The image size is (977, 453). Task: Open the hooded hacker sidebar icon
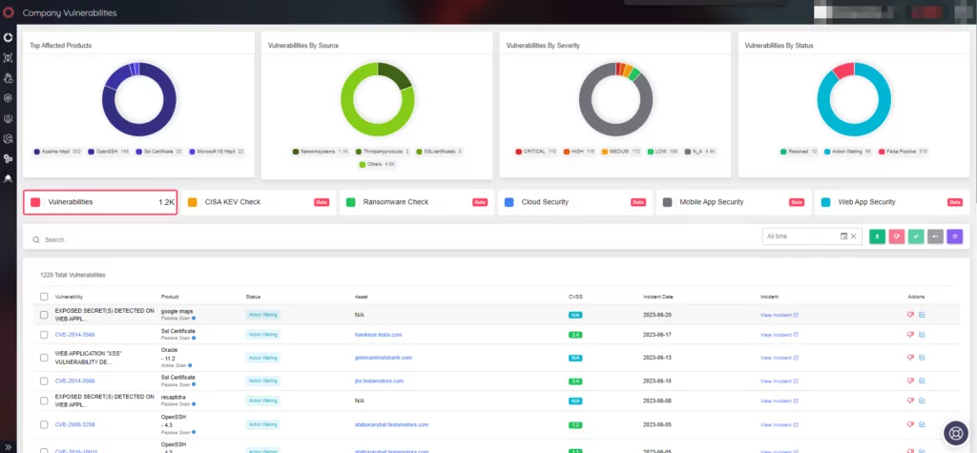coord(8,179)
